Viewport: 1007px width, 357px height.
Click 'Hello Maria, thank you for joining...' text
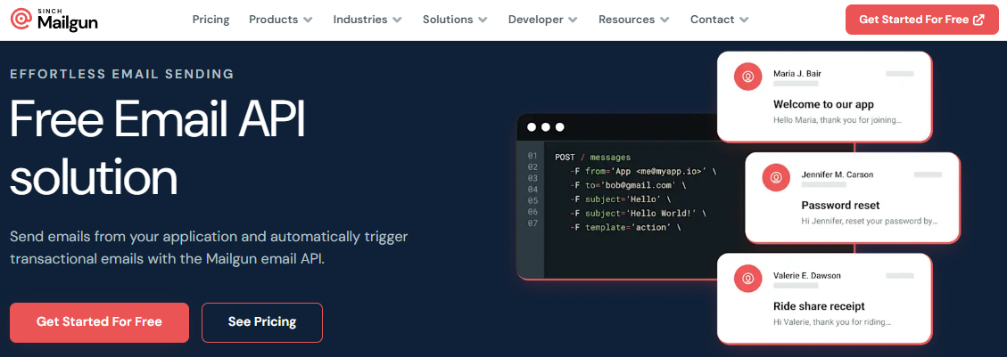click(x=838, y=120)
